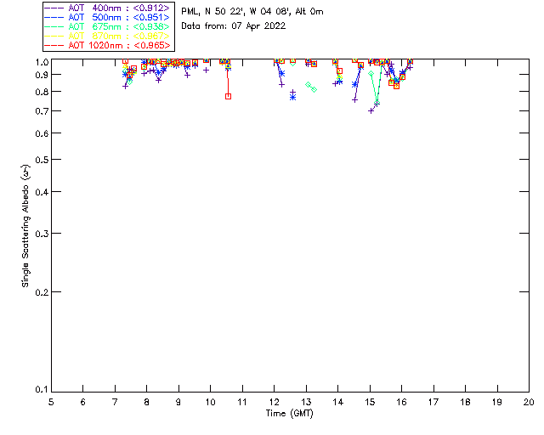Click the y-axis tick label 0.7
Viewport: 544px width, 435px height.
42,111
